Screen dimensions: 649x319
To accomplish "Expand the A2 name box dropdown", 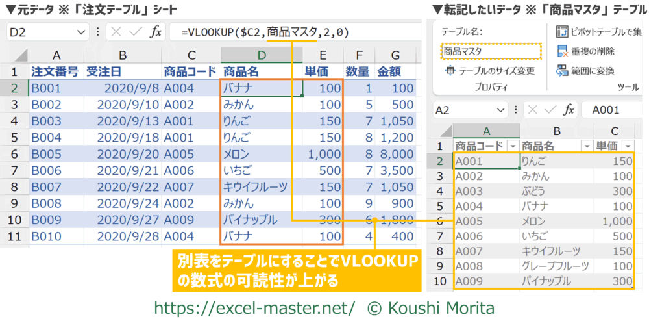I will 500,110.
